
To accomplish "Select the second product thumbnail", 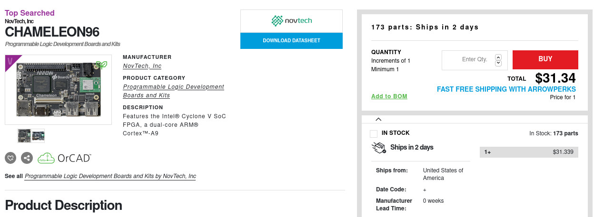I will (38, 136).
